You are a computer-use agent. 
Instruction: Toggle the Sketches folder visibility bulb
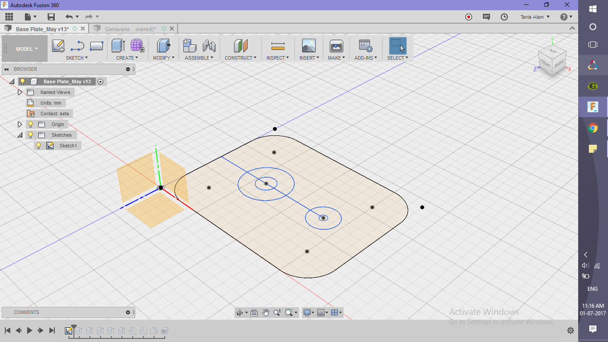(x=31, y=135)
